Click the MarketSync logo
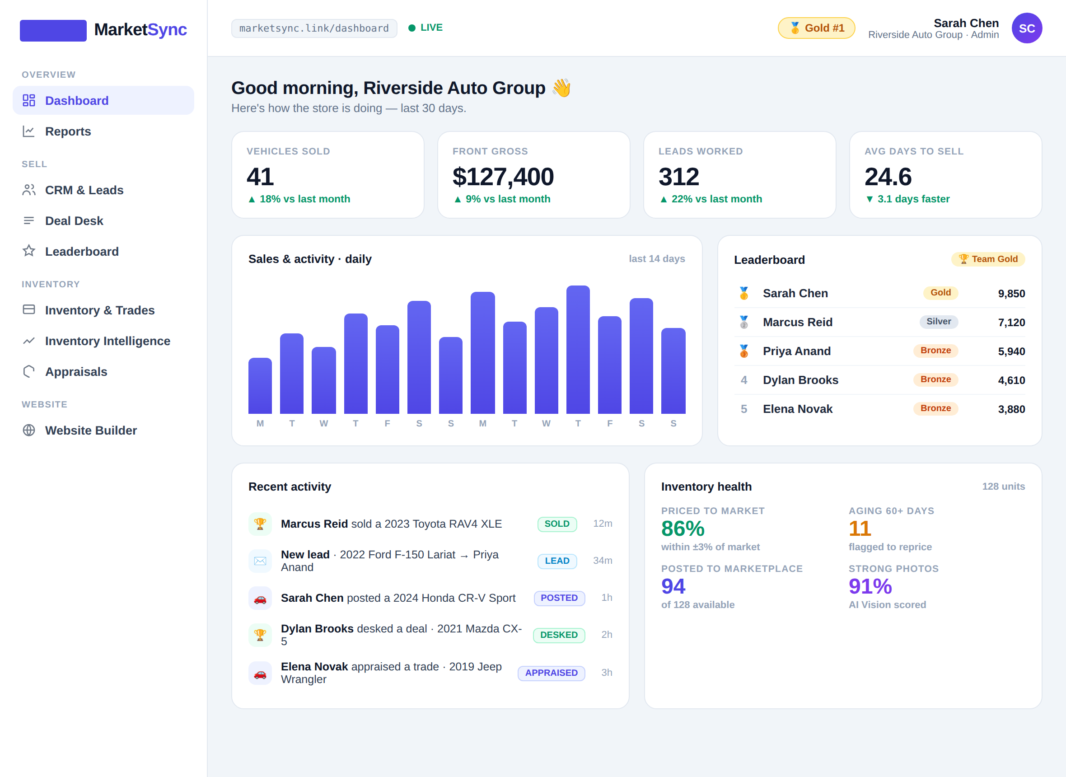Screen dimensions: 1066x777 (103, 30)
